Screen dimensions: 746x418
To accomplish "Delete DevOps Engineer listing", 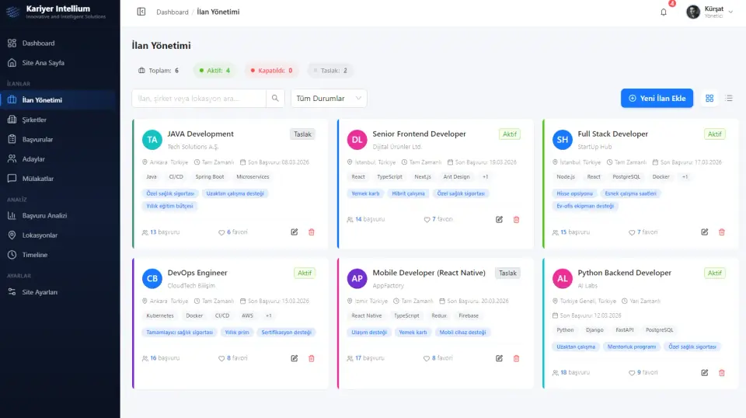I will pyautogui.click(x=312, y=358).
